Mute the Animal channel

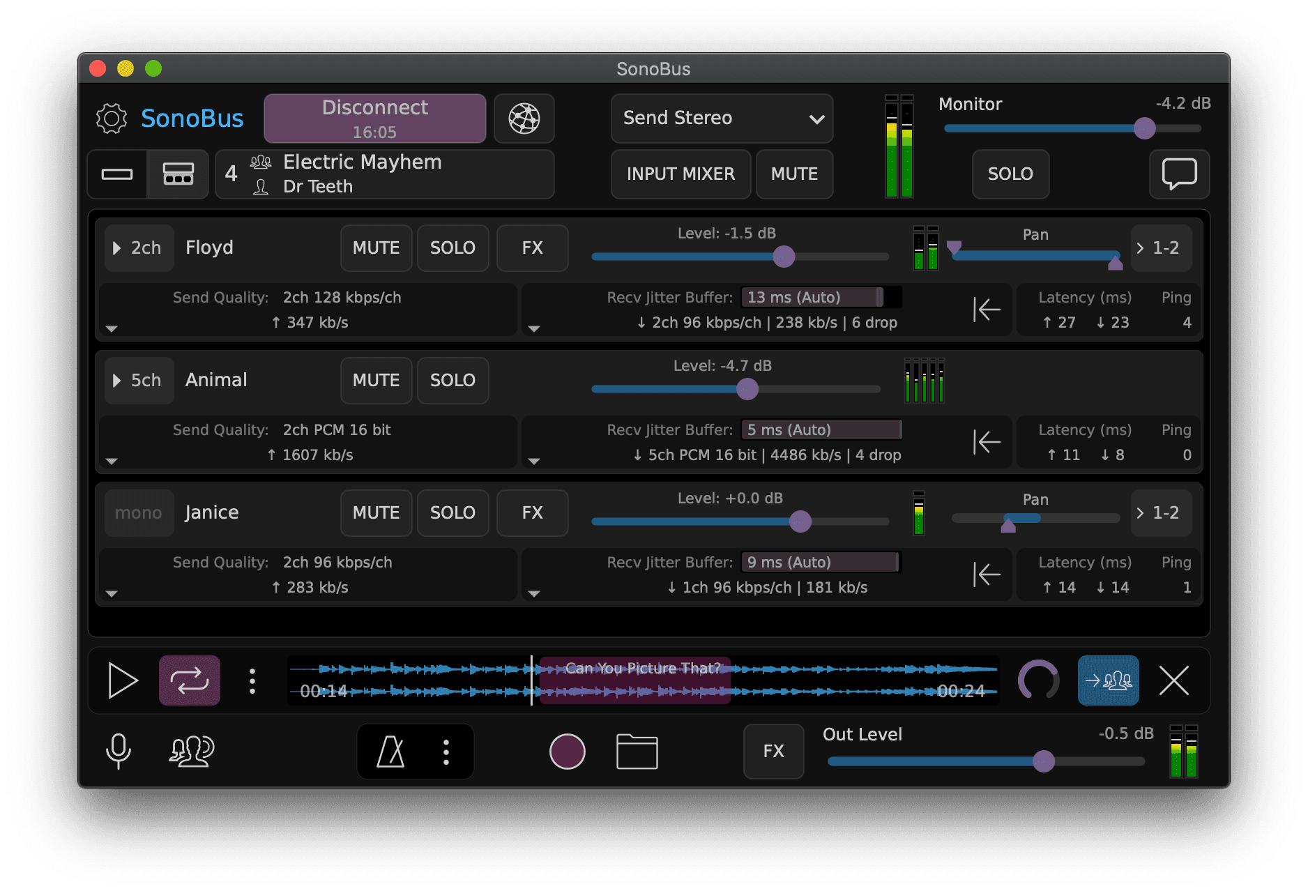coord(376,380)
